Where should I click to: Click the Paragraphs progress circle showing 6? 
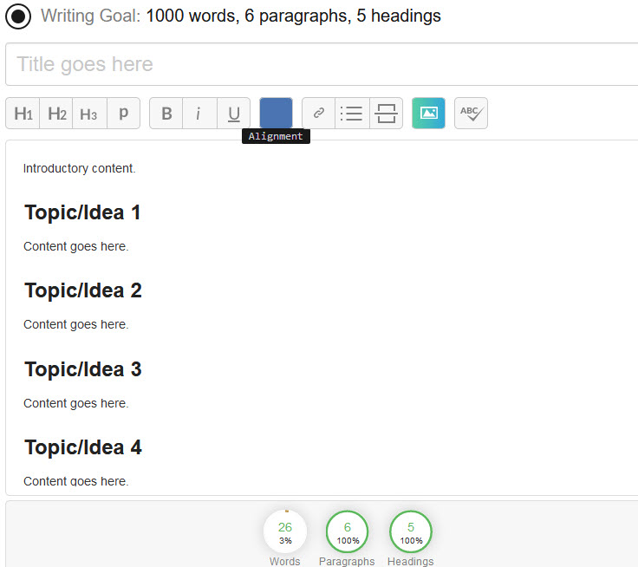347,531
